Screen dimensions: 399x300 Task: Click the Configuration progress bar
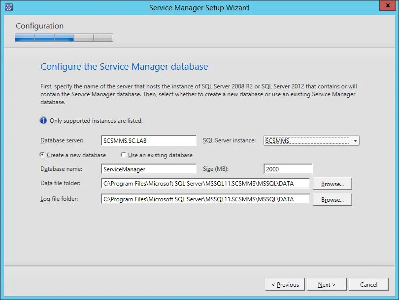click(64, 38)
